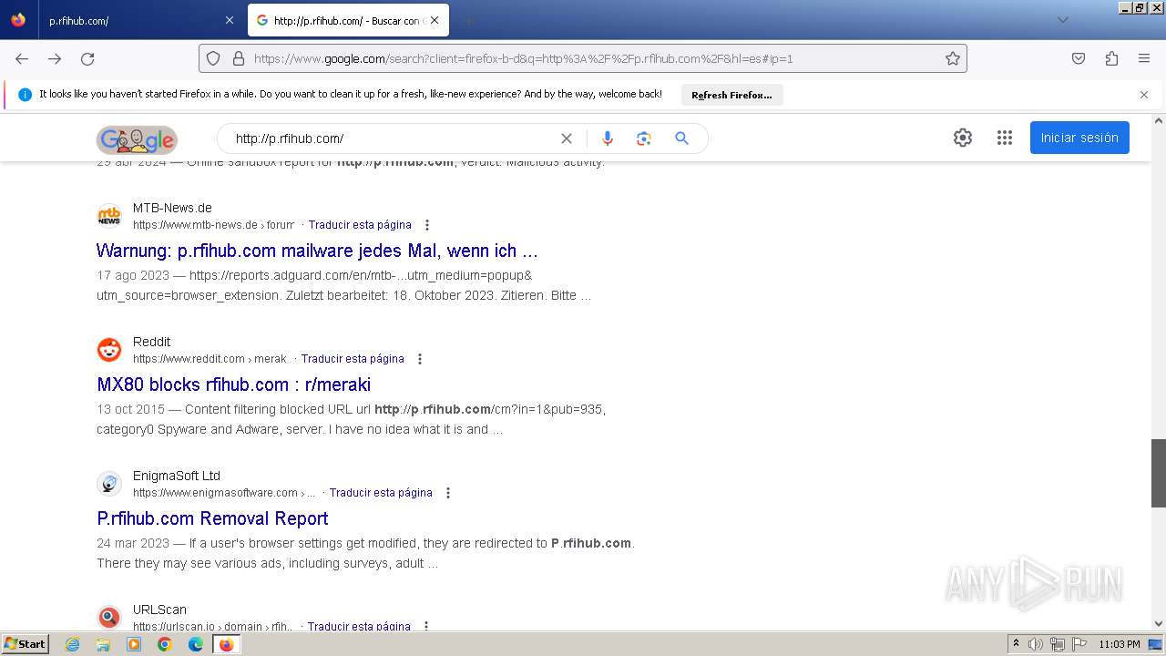The image size is (1166, 656).
Task: Open Firefox extensions menu
Action: point(1111,58)
